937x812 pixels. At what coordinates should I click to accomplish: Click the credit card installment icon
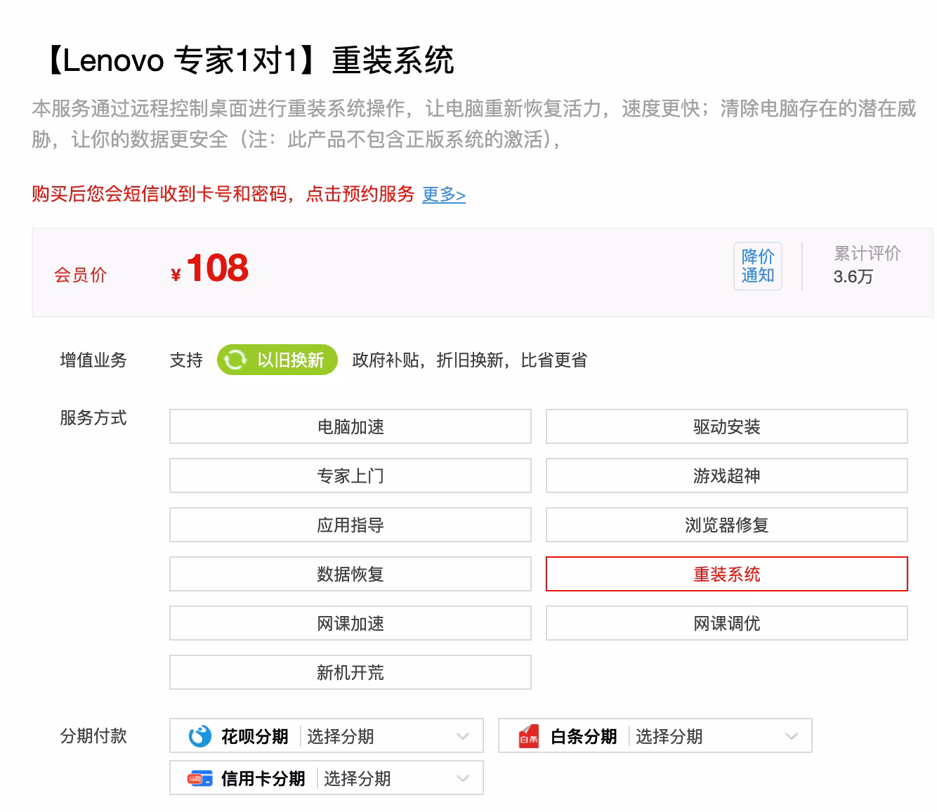coord(200,778)
